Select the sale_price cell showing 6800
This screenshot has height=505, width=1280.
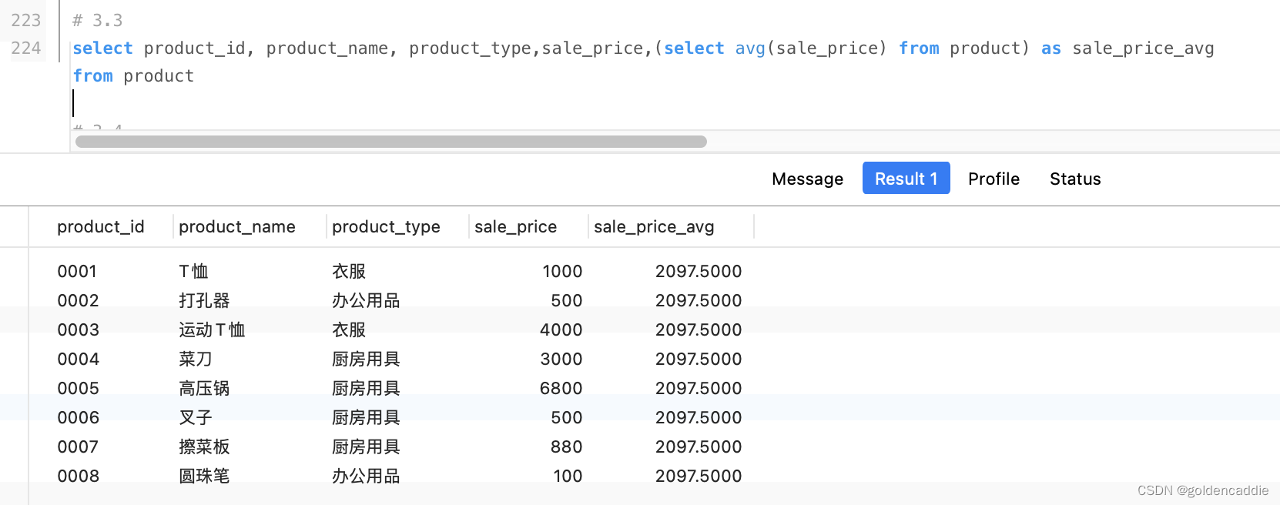tap(561, 389)
